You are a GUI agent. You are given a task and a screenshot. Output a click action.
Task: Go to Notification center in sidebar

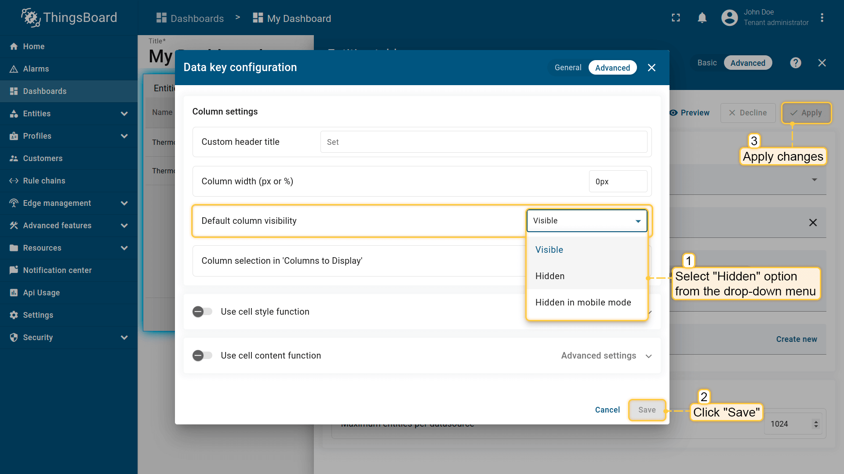point(57,270)
